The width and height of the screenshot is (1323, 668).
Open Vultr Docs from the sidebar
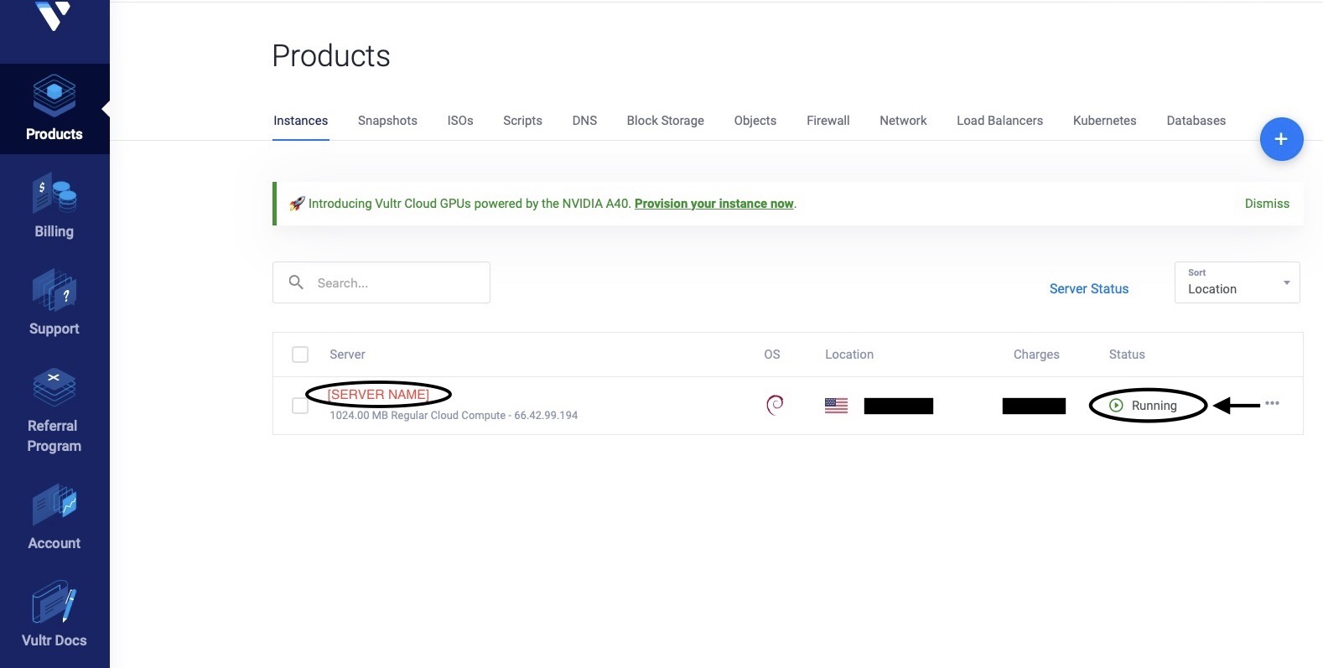pyautogui.click(x=54, y=615)
